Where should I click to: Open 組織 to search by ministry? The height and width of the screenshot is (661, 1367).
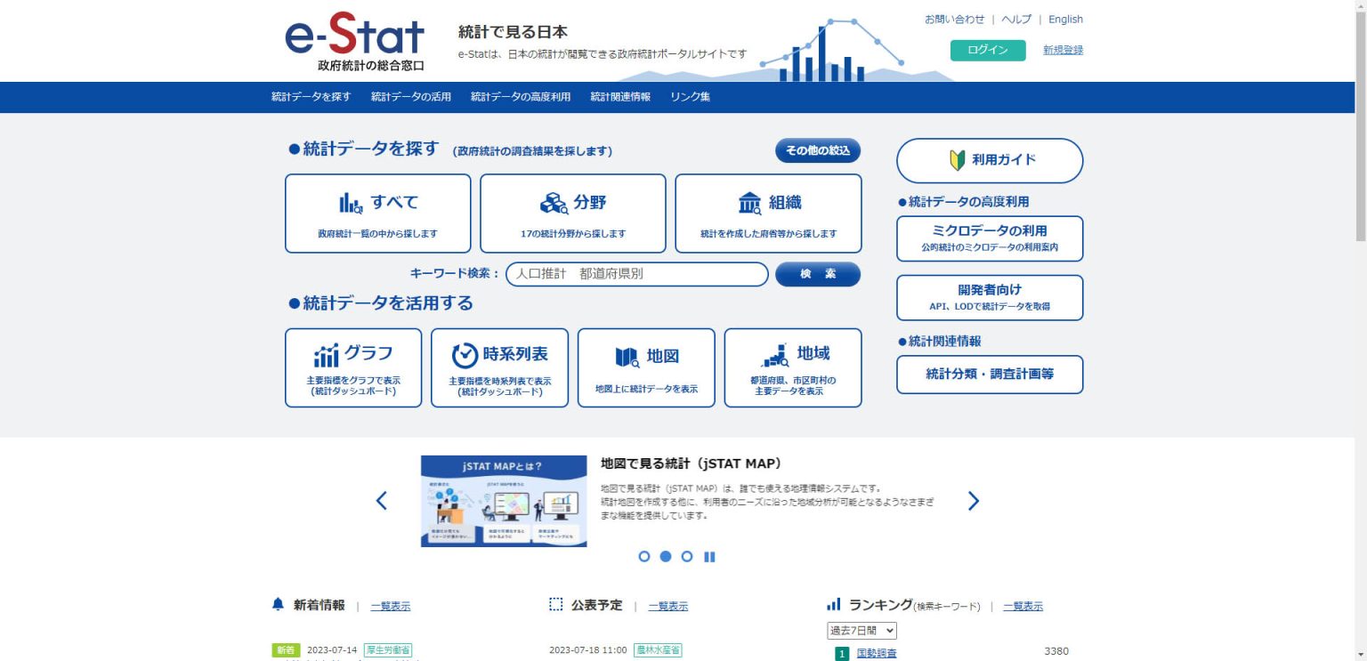click(x=768, y=214)
